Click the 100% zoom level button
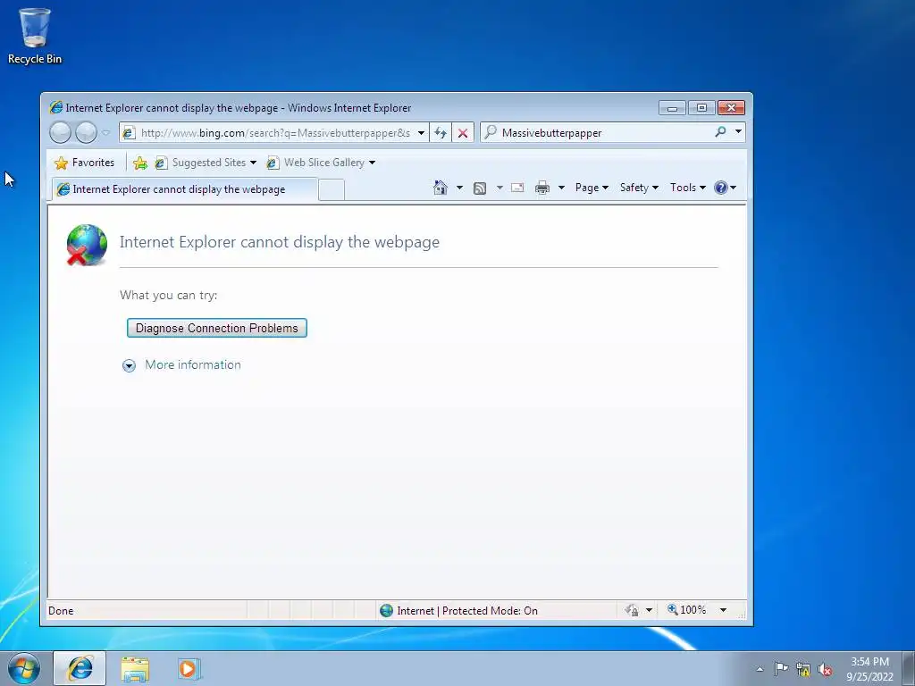Viewport: 915px width, 686px height. point(687,610)
